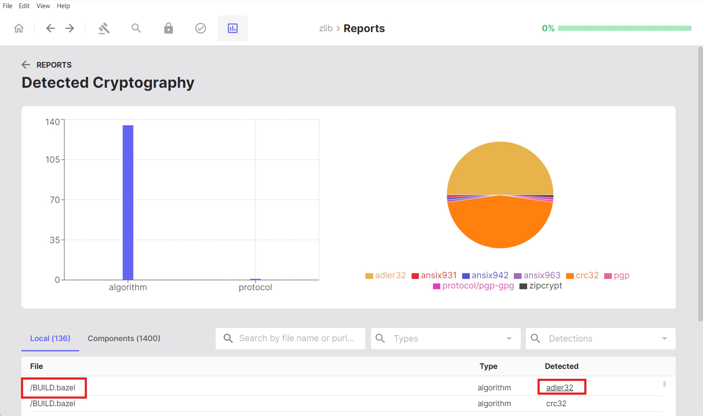This screenshot has width=703, height=416.
Task: Click algorithm type in crc32 row
Action: (494, 404)
